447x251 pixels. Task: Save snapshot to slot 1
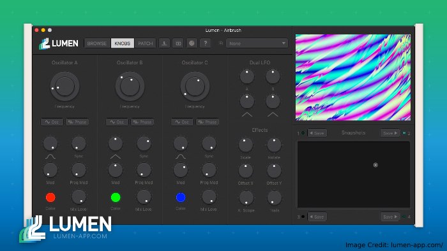[x=317, y=133]
